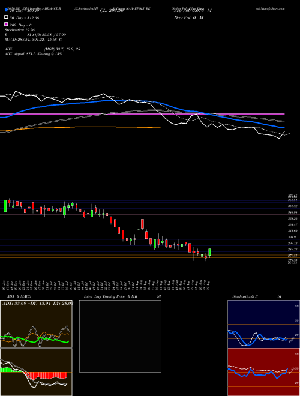The width and height of the screenshot is (300, 396).
Task: Click the magenta 200 Day legend swatch
Action: coord(6,24)
